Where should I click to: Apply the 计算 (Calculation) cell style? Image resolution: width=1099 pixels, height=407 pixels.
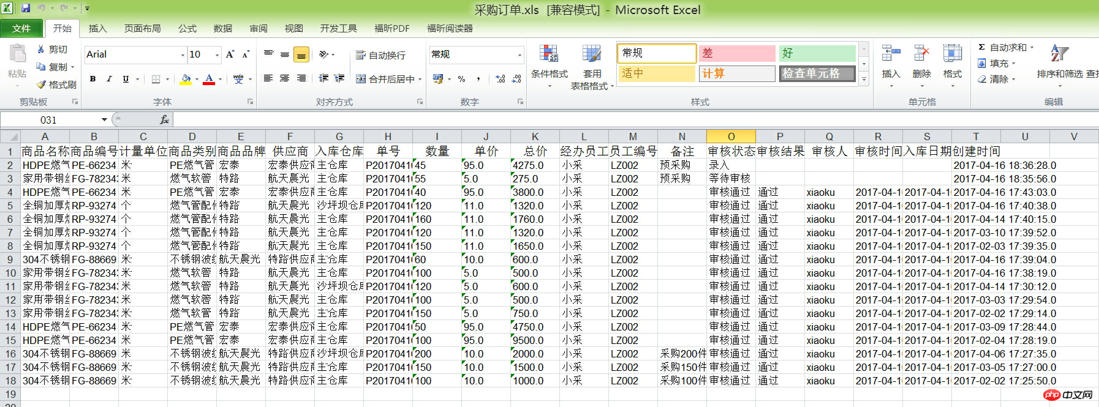pos(737,73)
